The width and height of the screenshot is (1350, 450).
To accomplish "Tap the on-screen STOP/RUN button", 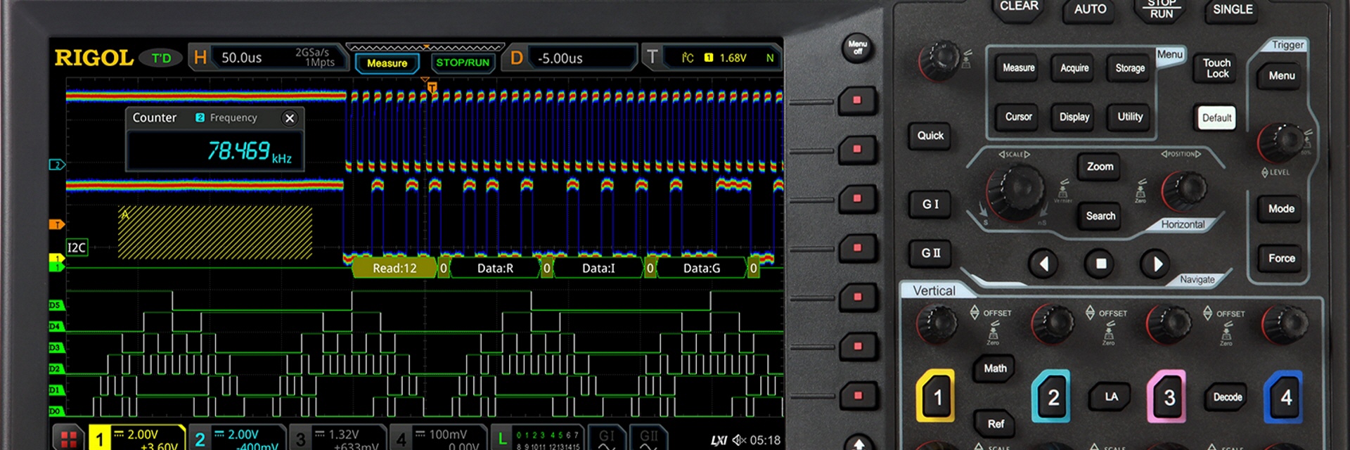I will tap(463, 63).
